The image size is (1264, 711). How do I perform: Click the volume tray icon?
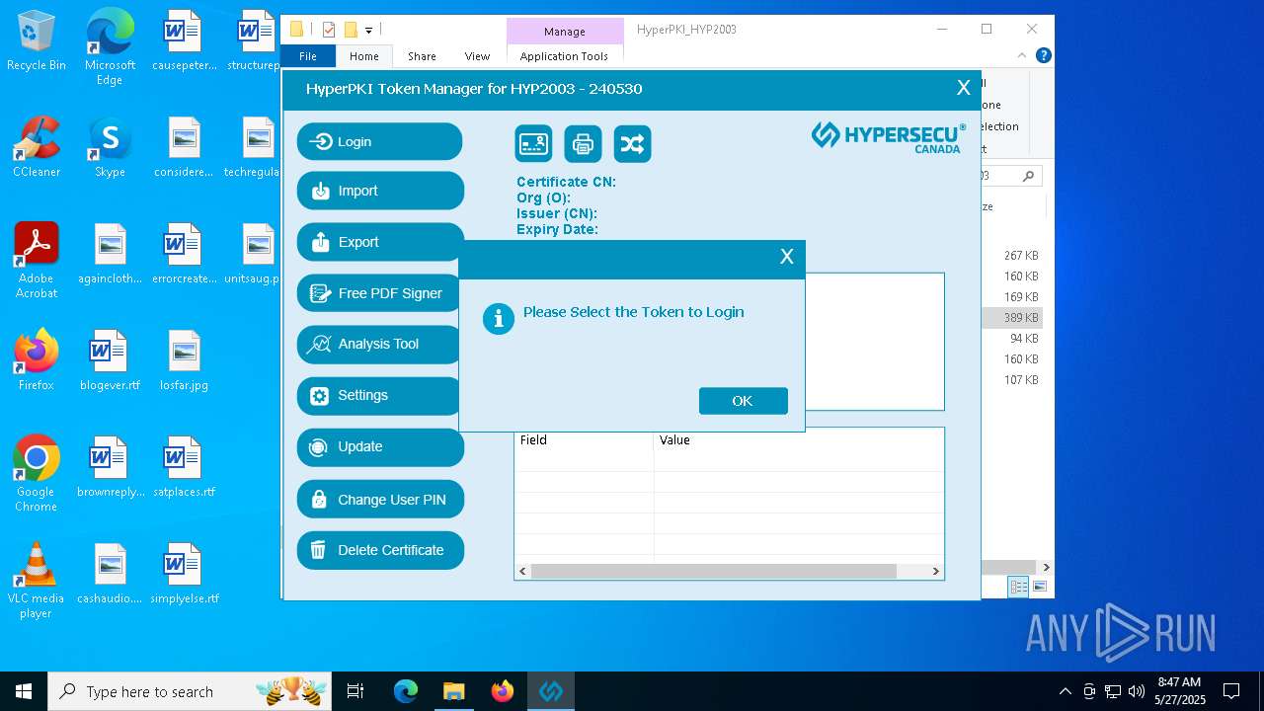[x=1137, y=691]
